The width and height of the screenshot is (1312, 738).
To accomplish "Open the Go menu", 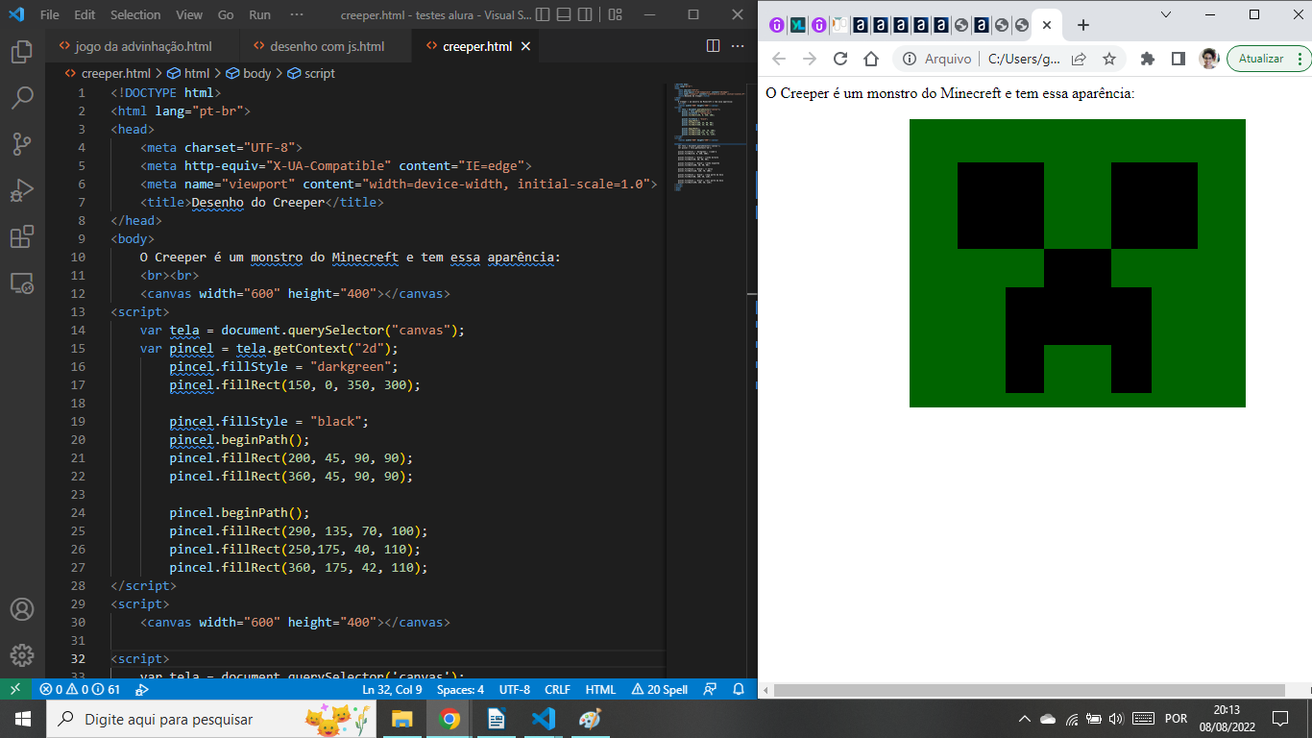I will pyautogui.click(x=226, y=14).
